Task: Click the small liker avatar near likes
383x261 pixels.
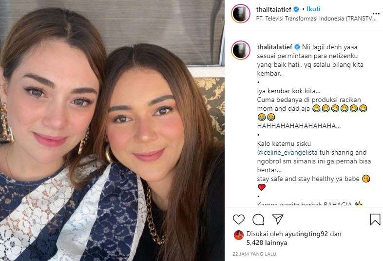Action: click(x=239, y=235)
